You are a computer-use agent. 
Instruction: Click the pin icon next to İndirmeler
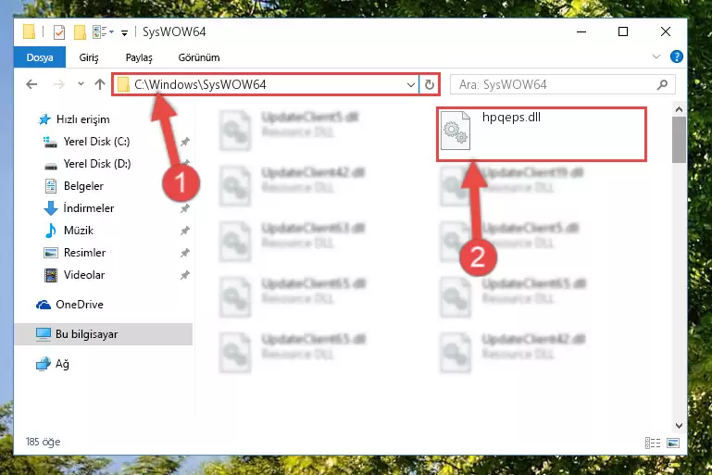[185, 208]
